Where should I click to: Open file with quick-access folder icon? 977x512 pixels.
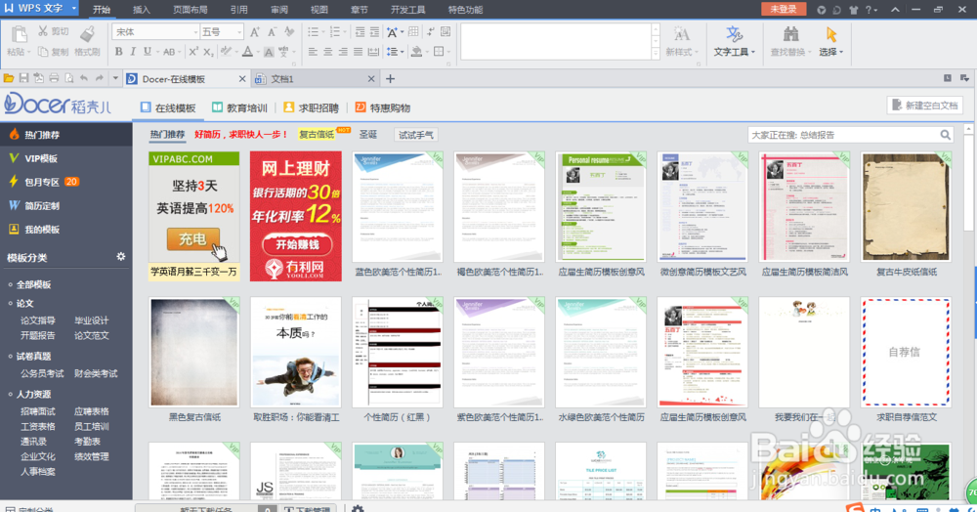(9, 78)
